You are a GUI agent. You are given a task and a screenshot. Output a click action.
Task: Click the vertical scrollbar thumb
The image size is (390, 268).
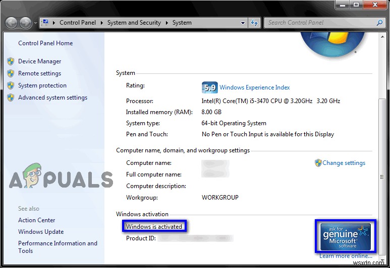[x=382, y=176]
